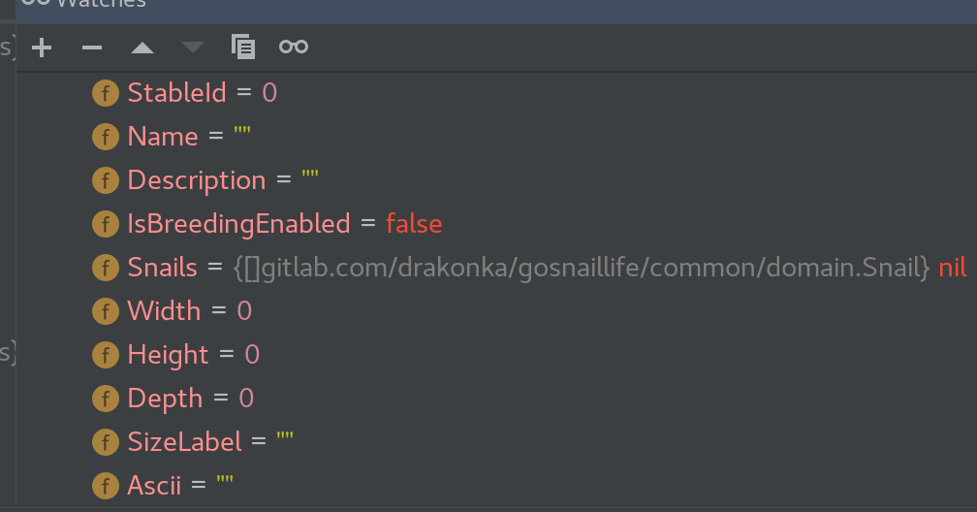Viewport: 977px width, 512px height.
Task: Select the SizeLabel variable row
Action: point(184,442)
